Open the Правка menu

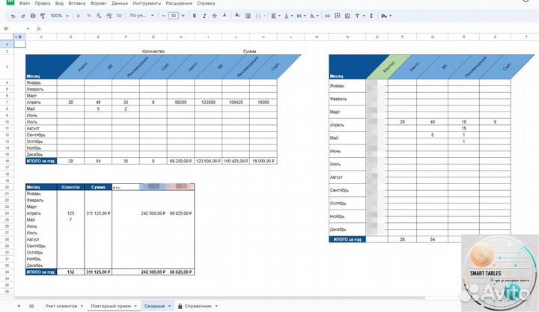43,4
